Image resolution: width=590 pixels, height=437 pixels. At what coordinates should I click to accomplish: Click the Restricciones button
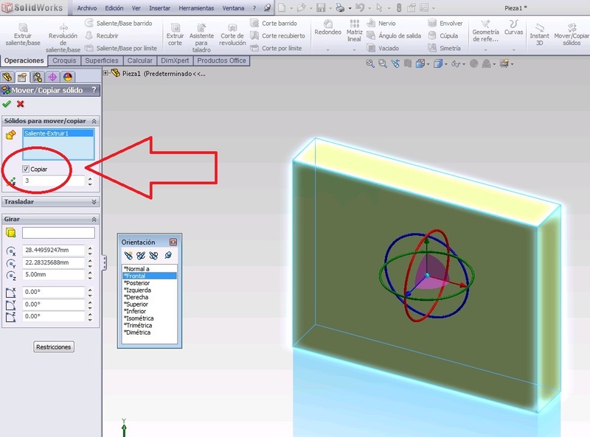click(54, 346)
